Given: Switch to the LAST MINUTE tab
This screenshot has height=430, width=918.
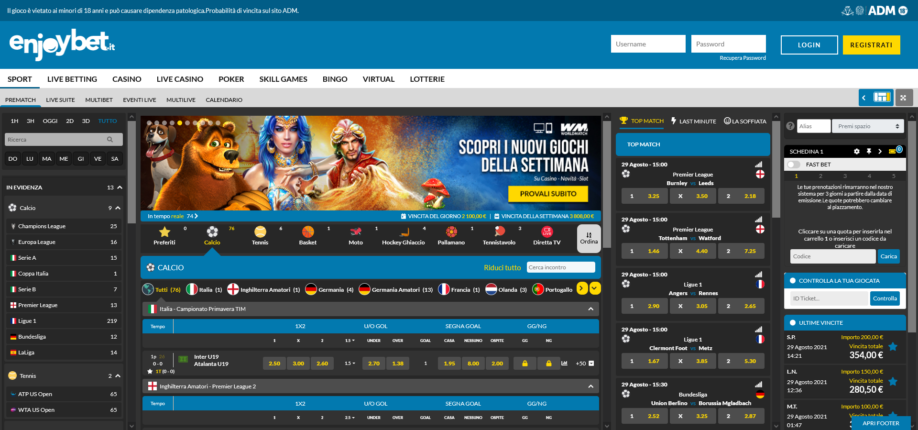Looking at the screenshot, I should (693, 121).
